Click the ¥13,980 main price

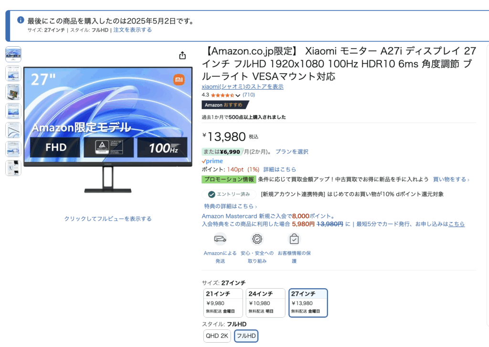pos(224,137)
